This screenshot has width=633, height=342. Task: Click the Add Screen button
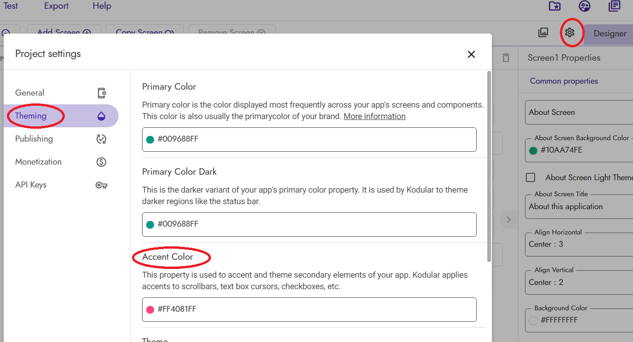pyautogui.click(x=64, y=30)
